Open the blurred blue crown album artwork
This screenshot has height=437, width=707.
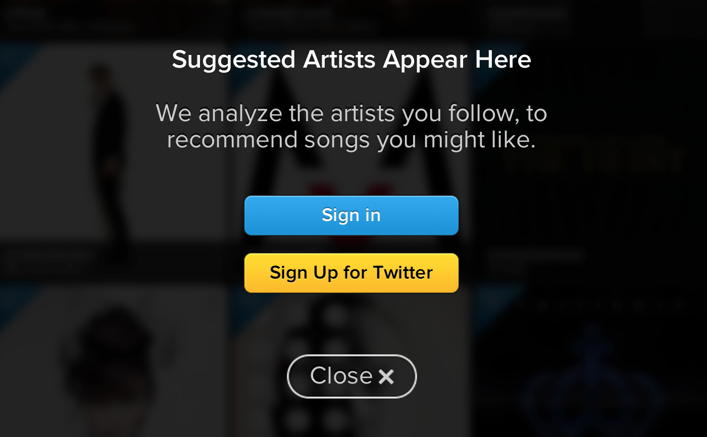(591, 373)
